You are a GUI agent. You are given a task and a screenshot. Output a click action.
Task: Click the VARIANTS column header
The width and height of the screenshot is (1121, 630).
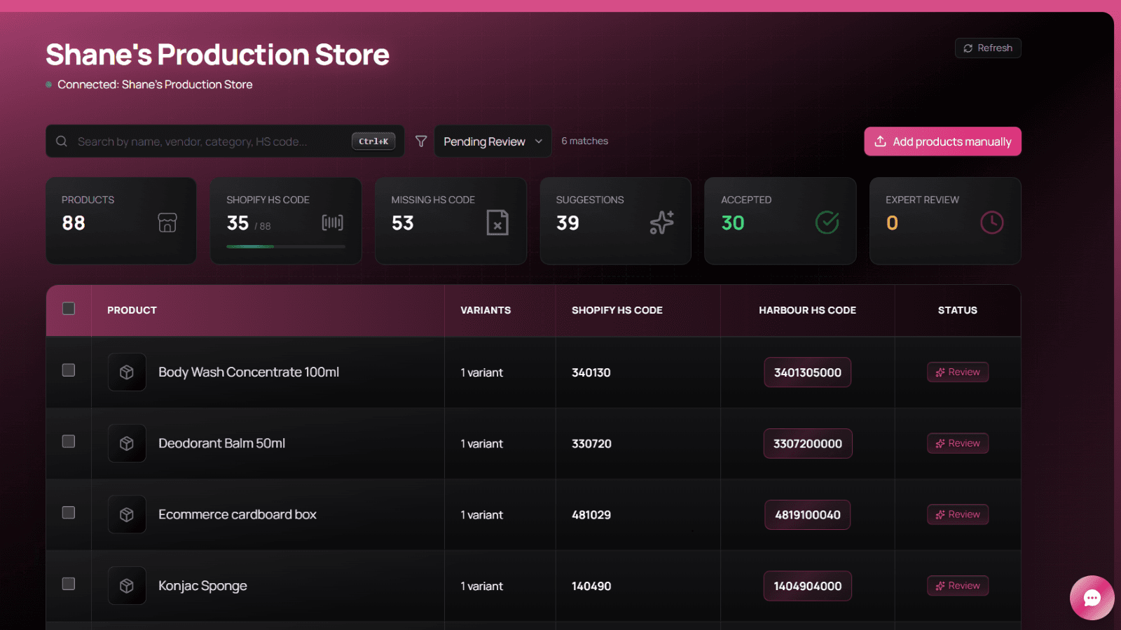click(x=486, y=310)
